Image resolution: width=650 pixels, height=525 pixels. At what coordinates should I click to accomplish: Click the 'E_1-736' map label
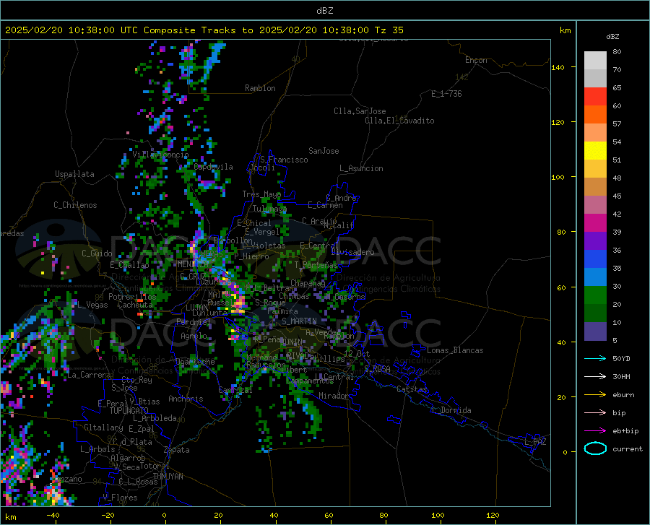446,94
